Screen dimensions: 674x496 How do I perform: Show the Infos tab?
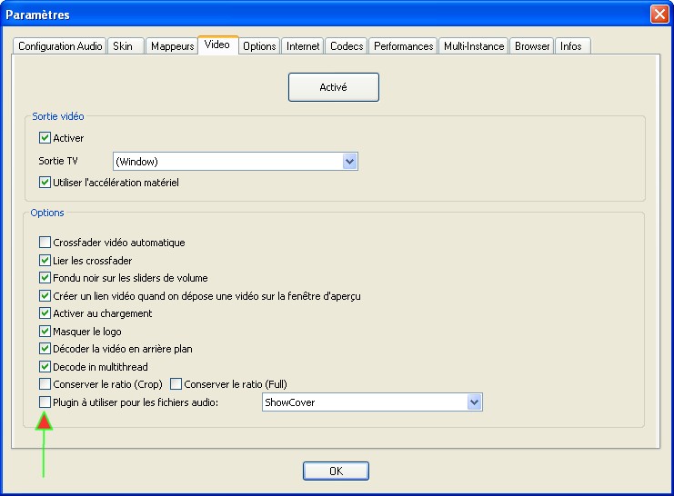[x=572, y=46]
